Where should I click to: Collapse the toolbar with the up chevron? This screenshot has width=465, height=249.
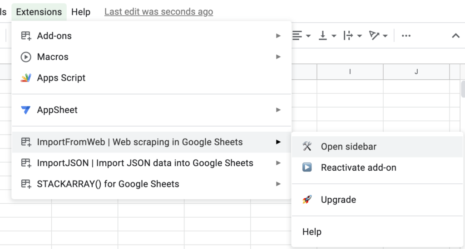(x=455, y=36)
